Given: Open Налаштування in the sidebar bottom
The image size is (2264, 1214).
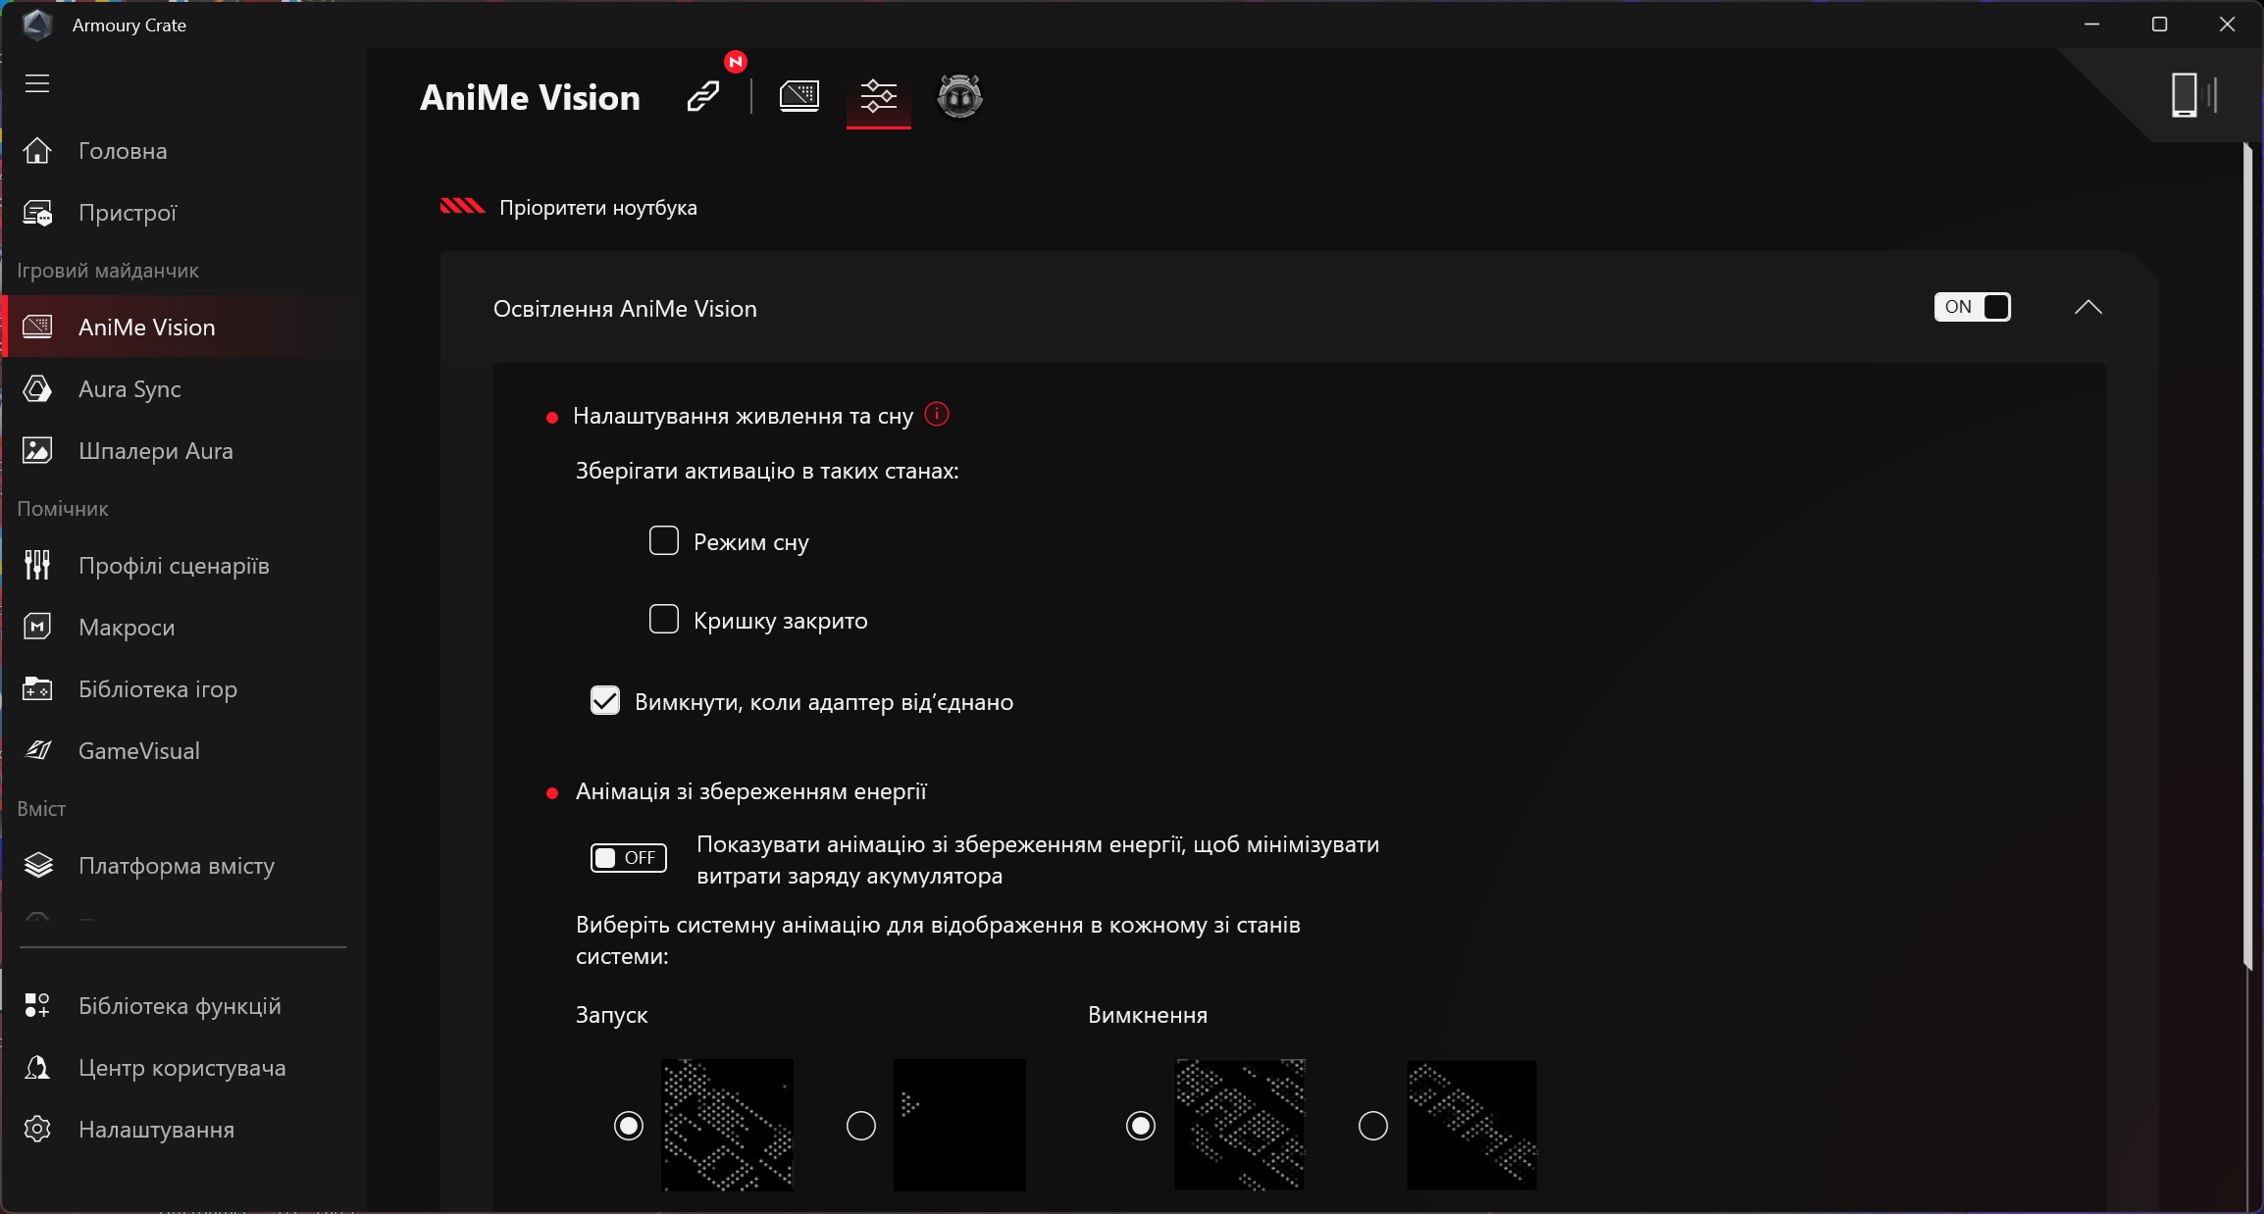Looking at the screenshot, I should click(156, 1130).
